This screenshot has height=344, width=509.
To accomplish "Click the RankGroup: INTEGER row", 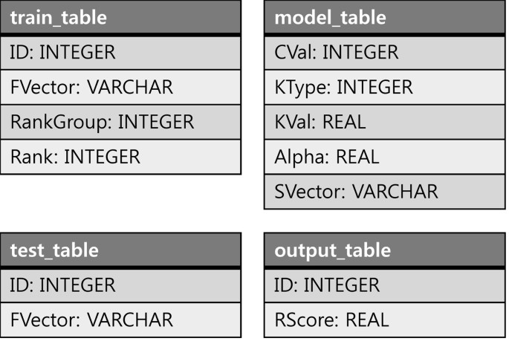I will tap(120, 122).
